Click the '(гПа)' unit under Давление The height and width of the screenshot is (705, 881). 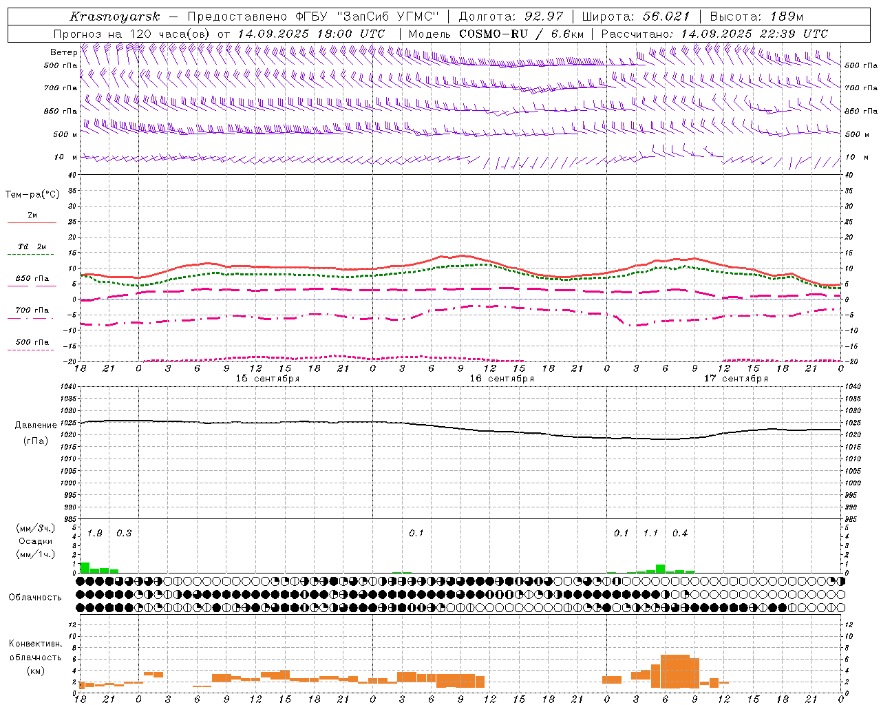pos(36,441)
